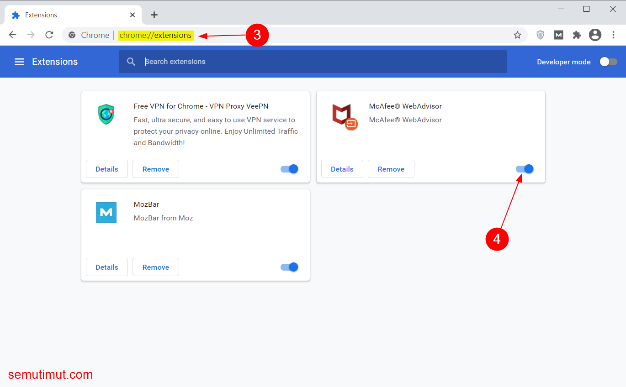Bookmark this page with the star icon
The height and width of the screenshot is (387, 626).
517,35
